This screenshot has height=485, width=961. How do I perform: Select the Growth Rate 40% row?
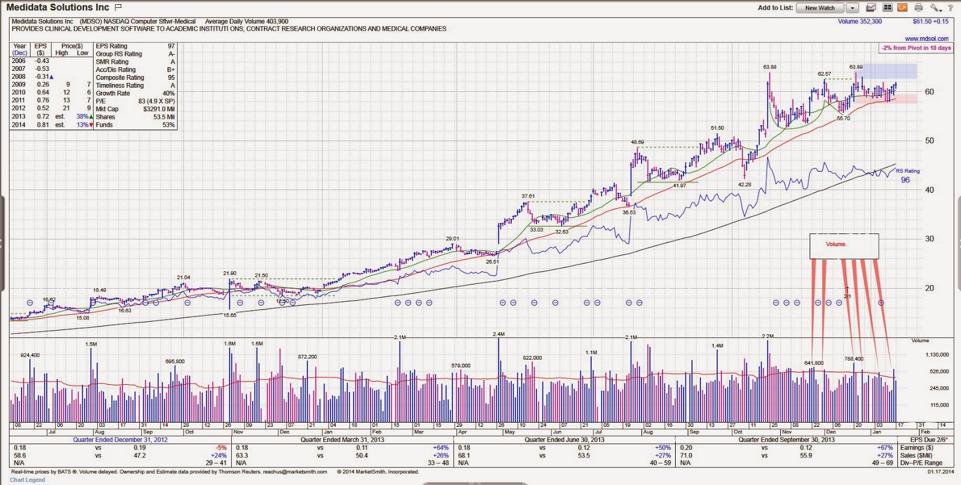(x=135, y=93)
